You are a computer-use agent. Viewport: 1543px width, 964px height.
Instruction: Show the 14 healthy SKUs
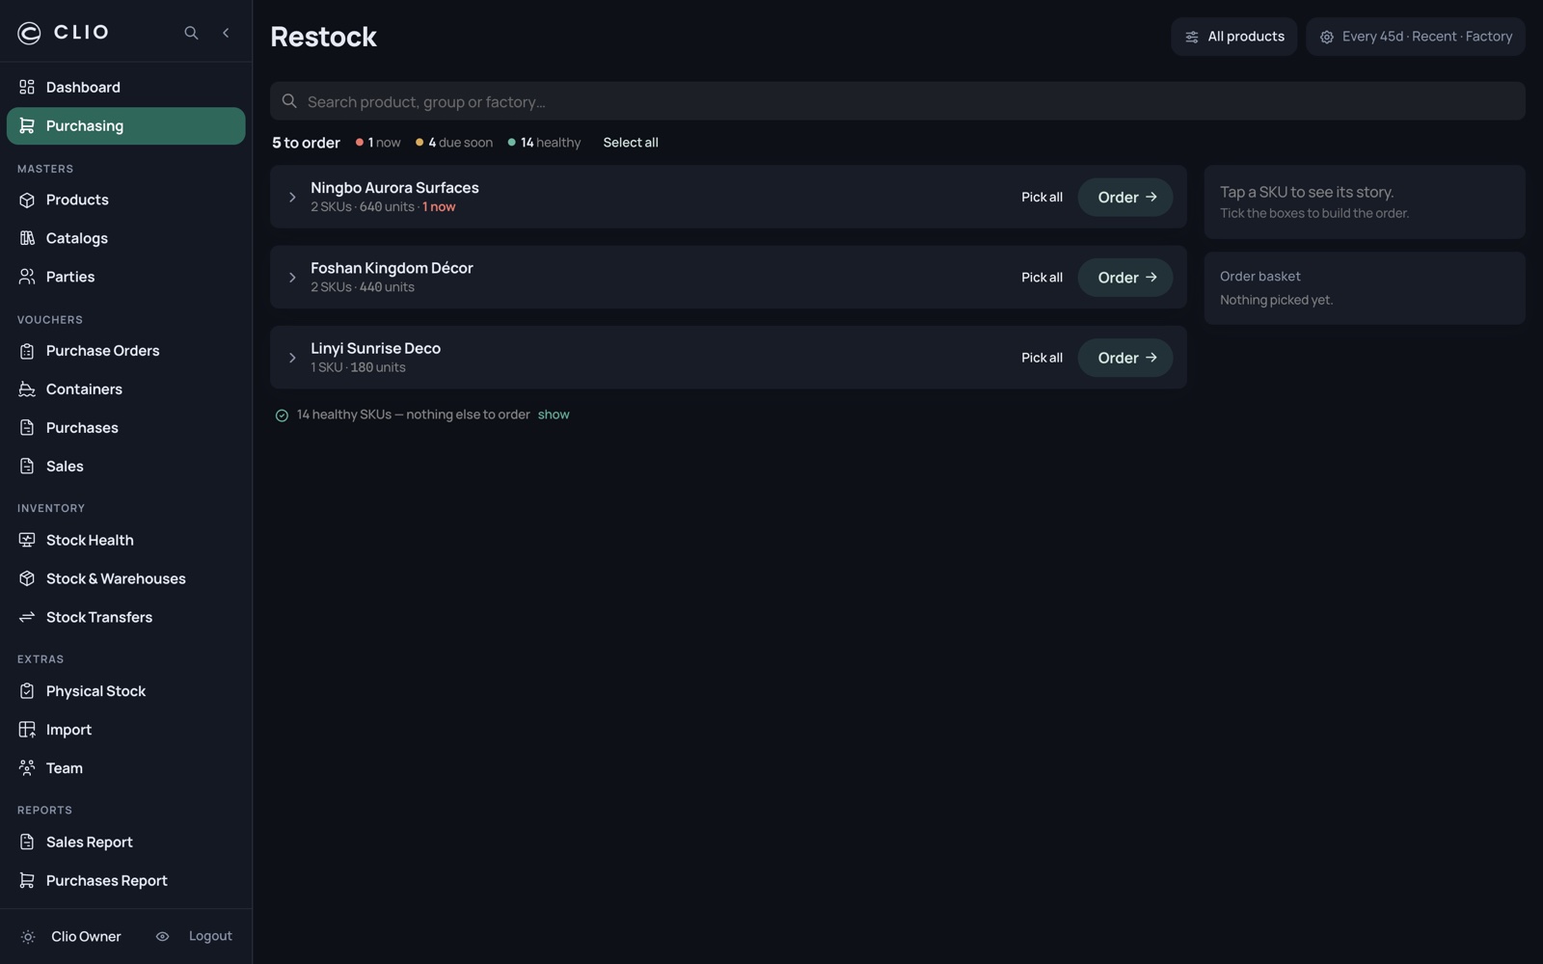pyautogui.click(x=554, y=415)
